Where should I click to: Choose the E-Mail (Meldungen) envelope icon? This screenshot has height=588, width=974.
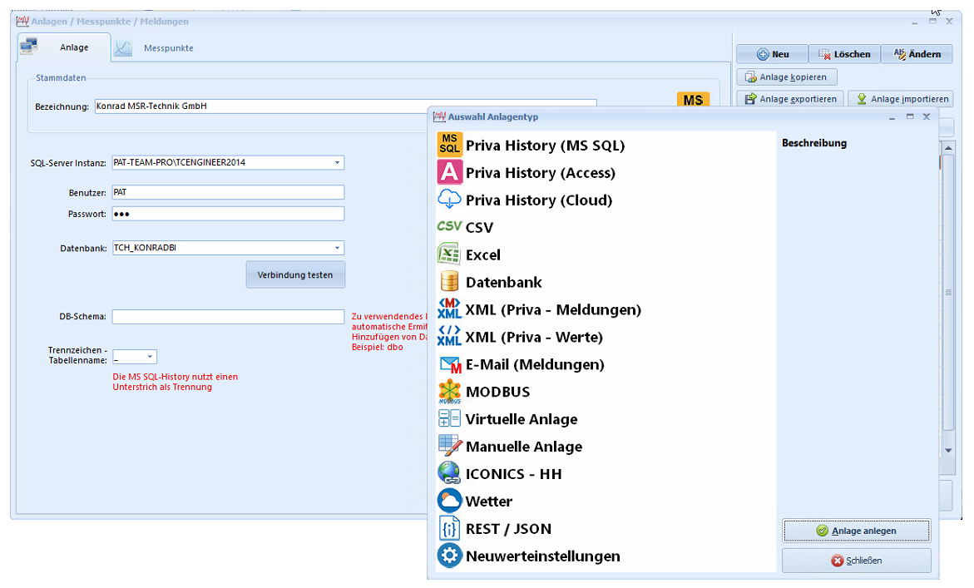449,363
